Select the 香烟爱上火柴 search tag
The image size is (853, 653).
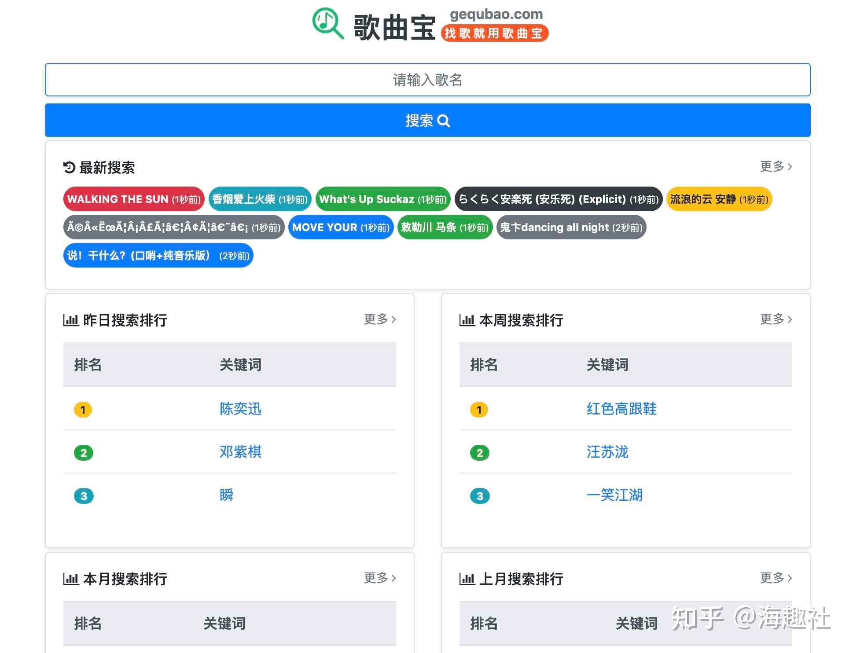(260, 199)
